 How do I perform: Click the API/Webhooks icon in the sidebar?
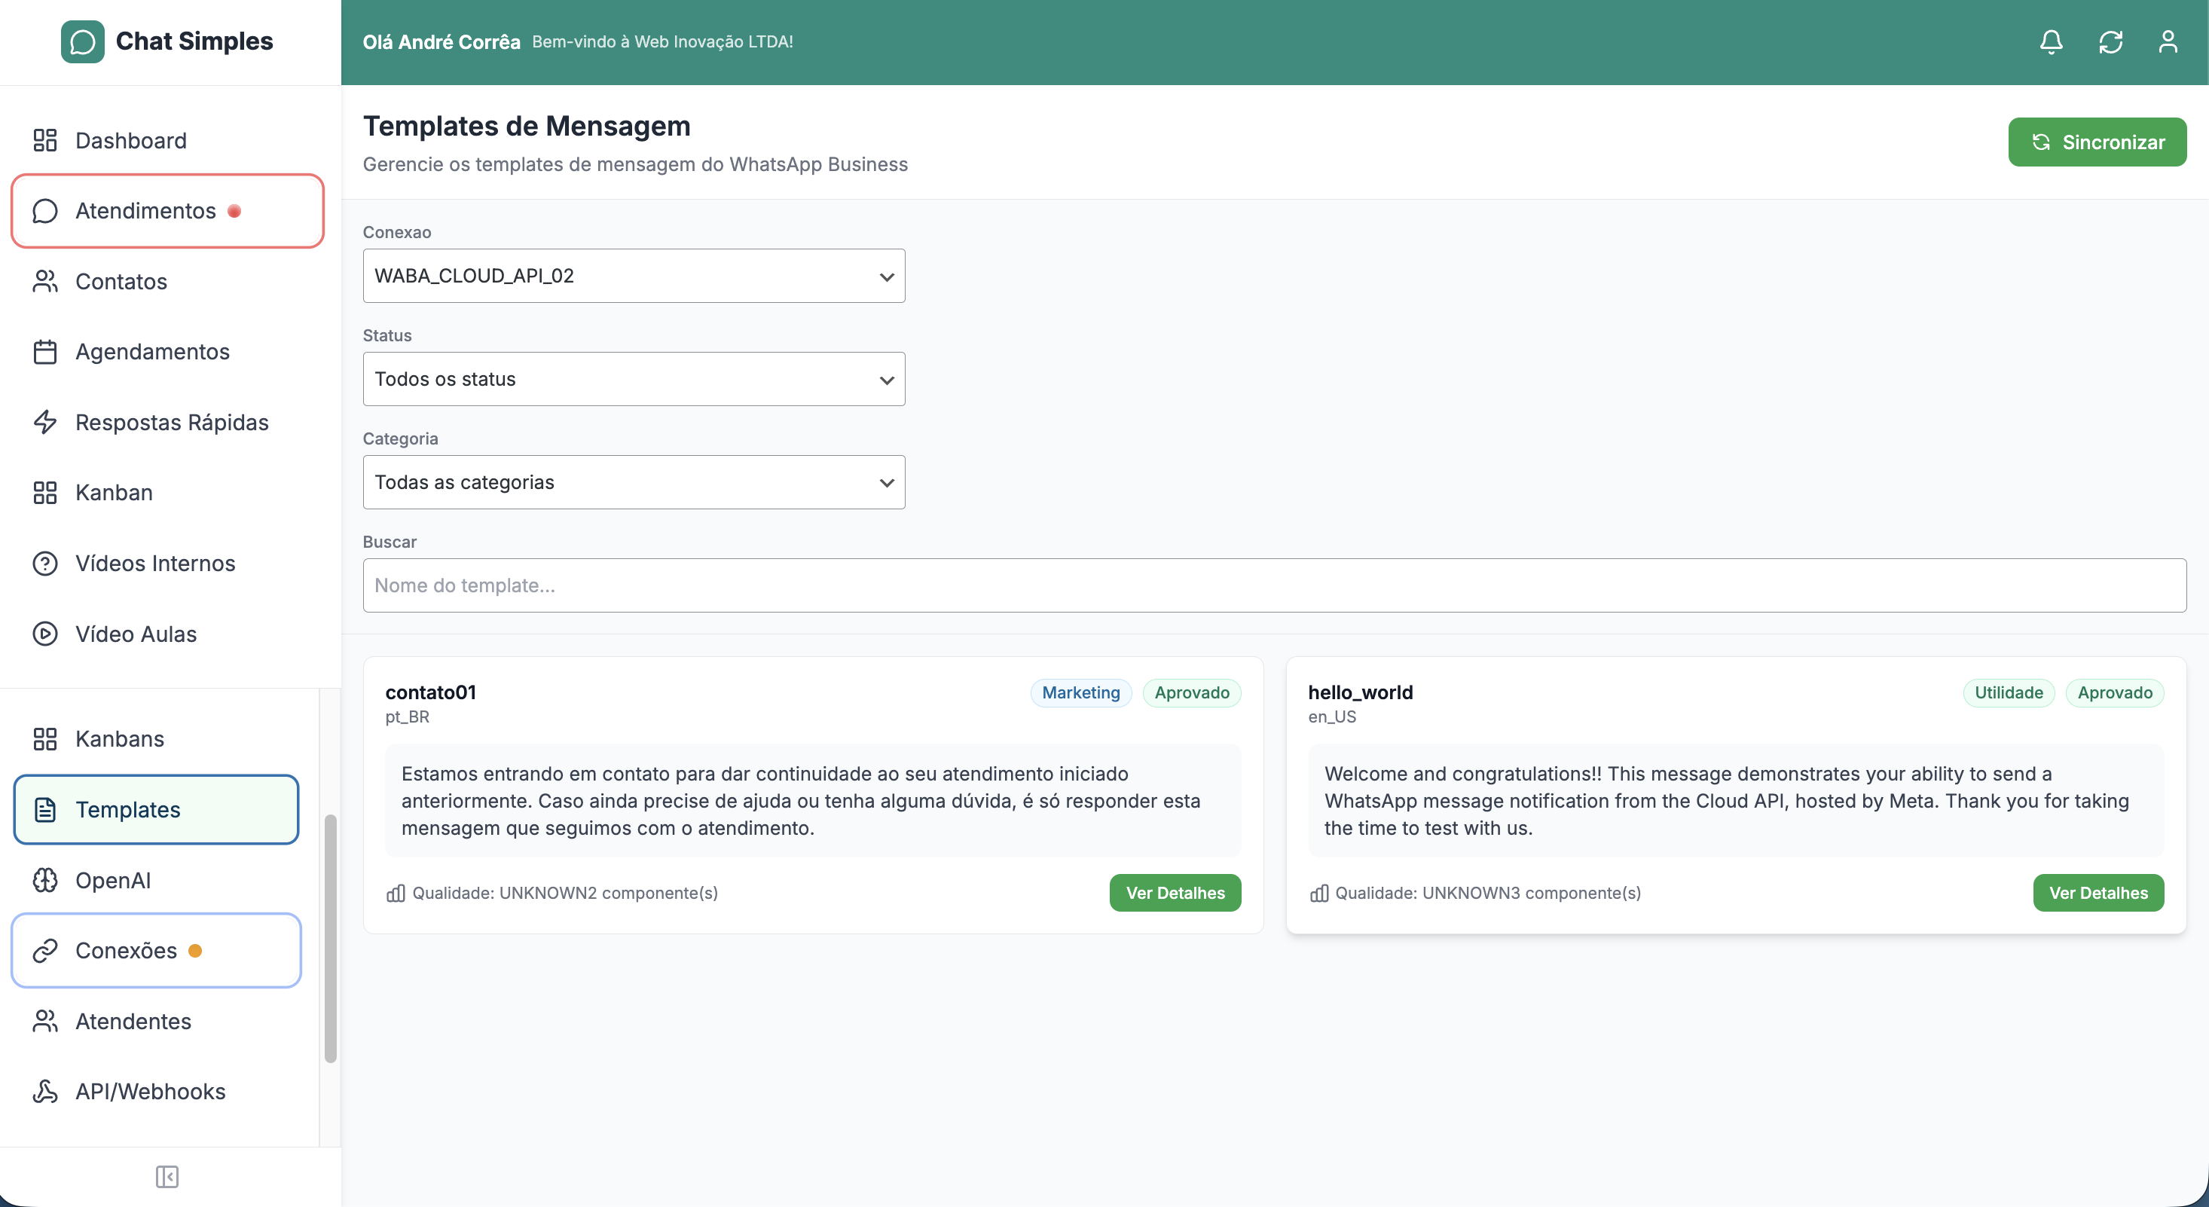click(45, 1091)
